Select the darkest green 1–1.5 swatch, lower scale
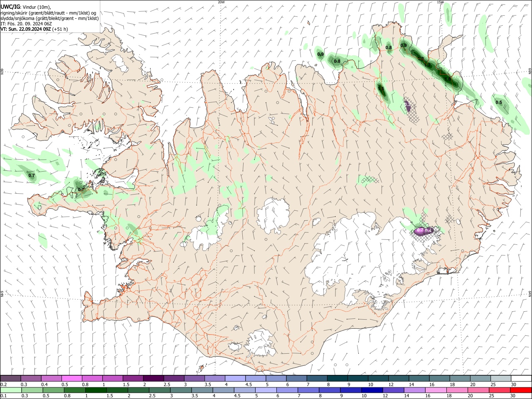532x399 pixels. tap(96, 390)
